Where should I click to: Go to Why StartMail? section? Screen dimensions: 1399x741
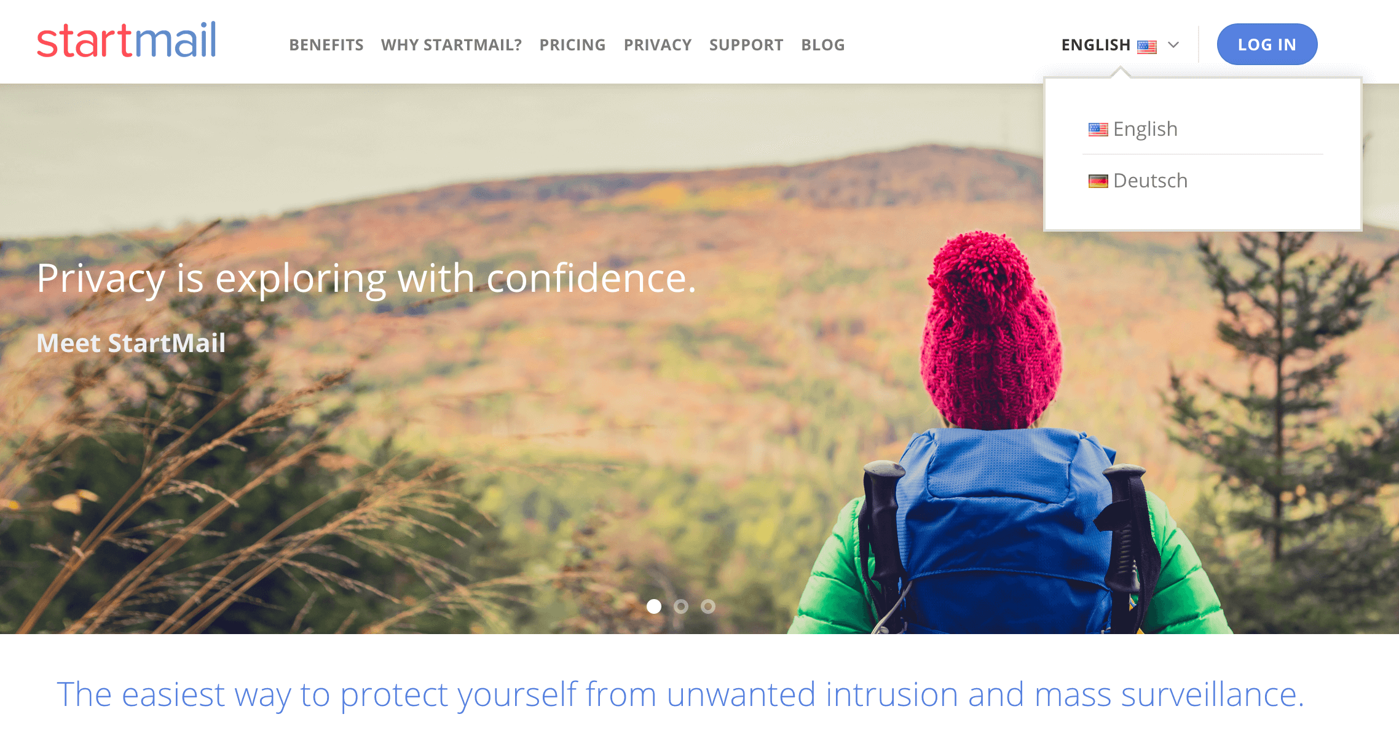tap(451, 45)
